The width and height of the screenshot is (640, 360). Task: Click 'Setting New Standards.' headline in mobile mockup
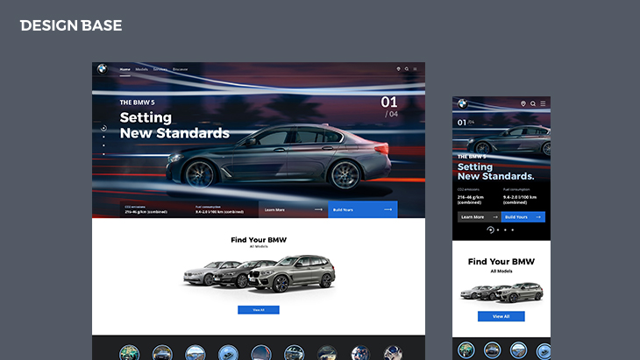[496, 172]
